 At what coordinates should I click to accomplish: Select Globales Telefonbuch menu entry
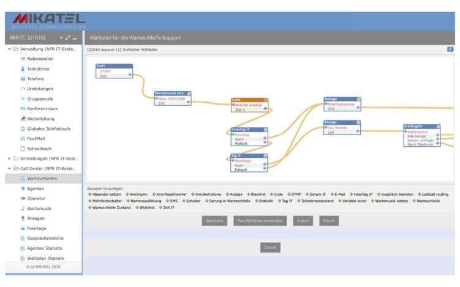pyautogui.click(x=48, y=129)
